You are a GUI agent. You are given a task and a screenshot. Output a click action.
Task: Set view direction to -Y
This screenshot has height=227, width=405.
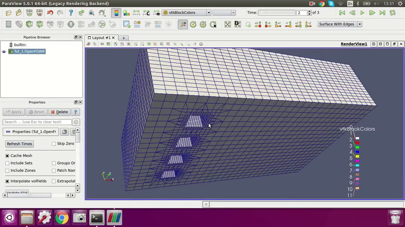[288, 24]
